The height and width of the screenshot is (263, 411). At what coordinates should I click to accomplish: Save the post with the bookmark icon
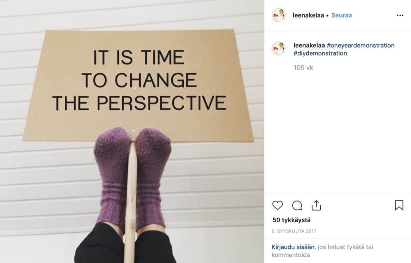click(399, 205)
